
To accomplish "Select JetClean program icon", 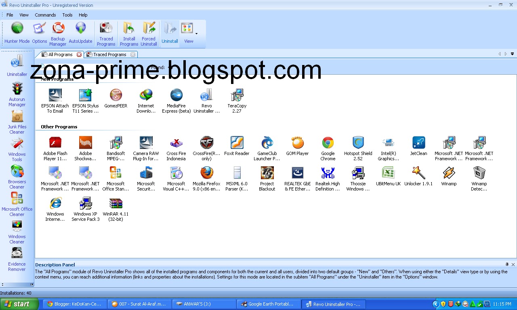I will coord(418,146).
